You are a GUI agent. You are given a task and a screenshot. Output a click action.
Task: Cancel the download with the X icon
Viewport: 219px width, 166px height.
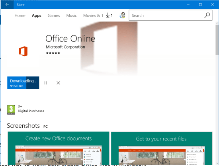[59, 83]
